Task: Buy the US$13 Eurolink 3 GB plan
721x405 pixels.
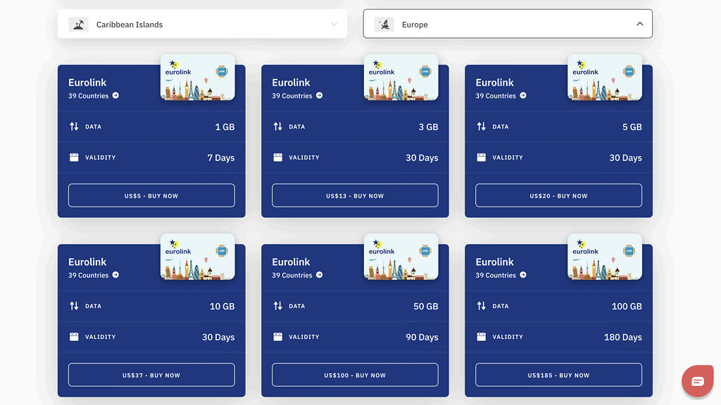Action: tap(355, 195)
